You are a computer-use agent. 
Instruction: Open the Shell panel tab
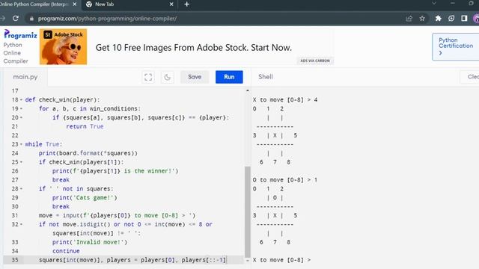pyautogui.click(x=266, y=77)
